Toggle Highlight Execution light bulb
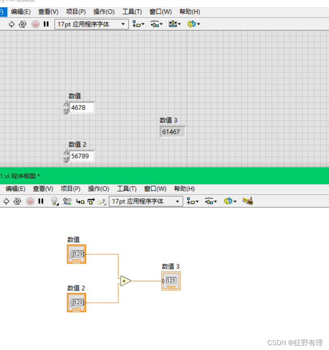 tap(54, 201)
